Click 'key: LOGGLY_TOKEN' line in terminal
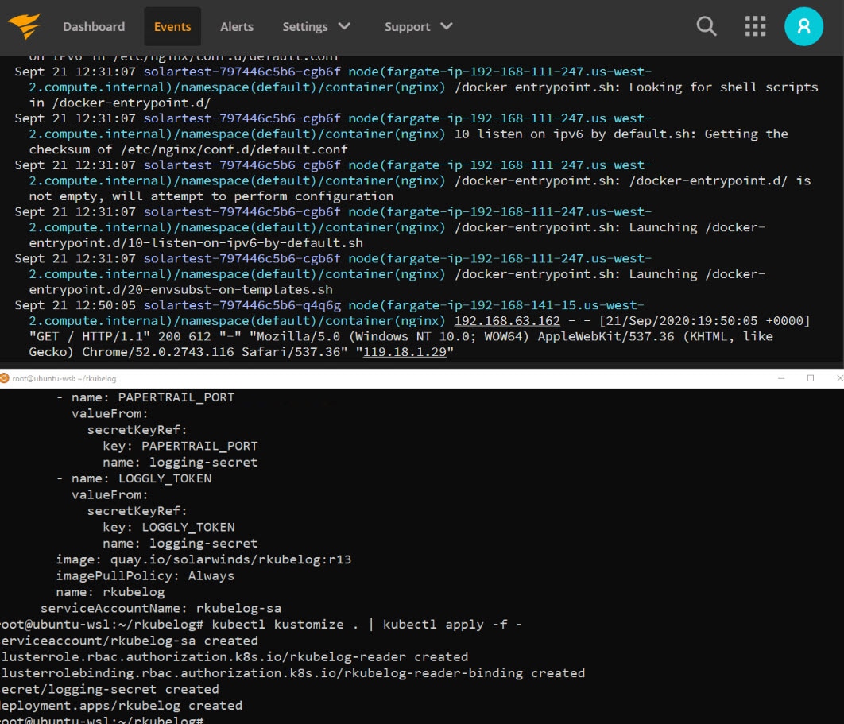Screen dimensions: 844x724 tap(168, 527)
